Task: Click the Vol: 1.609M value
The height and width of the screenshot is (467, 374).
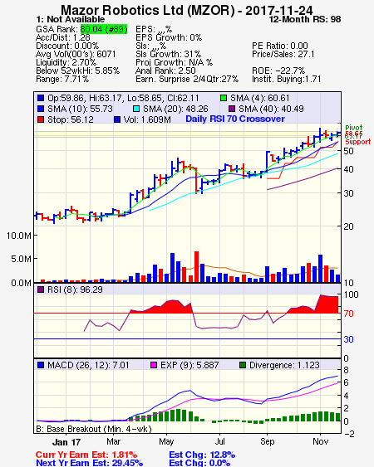Action: tap(147, 119)
